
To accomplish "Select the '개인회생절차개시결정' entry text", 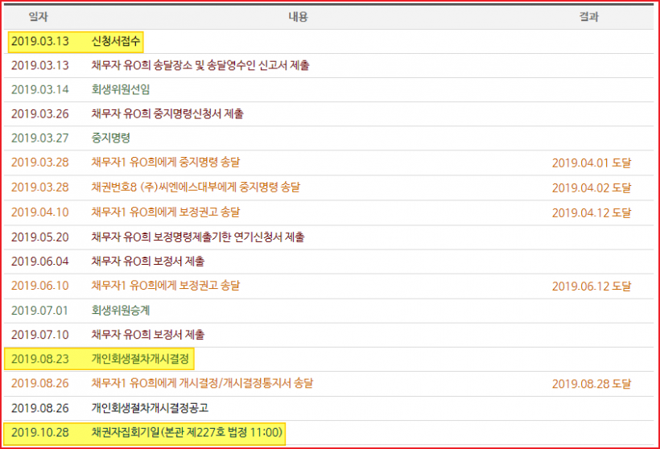I will [x=140, y=359].
